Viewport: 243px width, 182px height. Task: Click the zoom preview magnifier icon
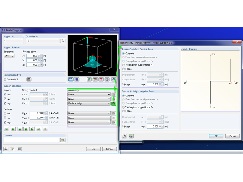(113, 80)
